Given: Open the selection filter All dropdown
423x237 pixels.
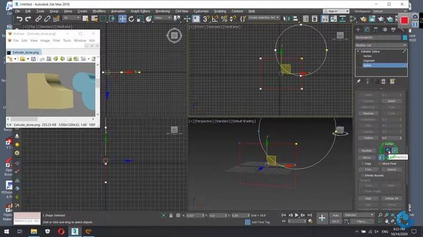Looking at the screenshot, I should click(x=71, y=18).
